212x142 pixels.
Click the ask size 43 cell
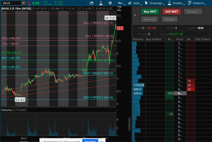point(191,85)
